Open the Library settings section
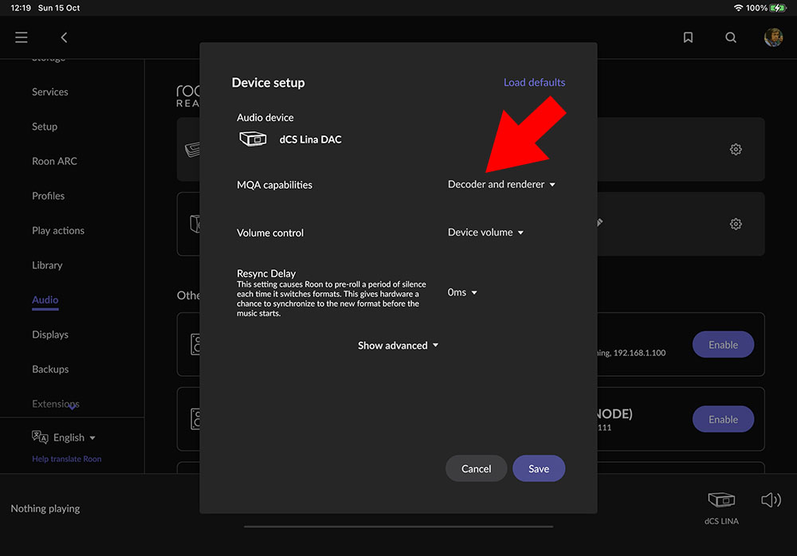The width and height of the screenshot is (797, 556). [x=47, y=265]
